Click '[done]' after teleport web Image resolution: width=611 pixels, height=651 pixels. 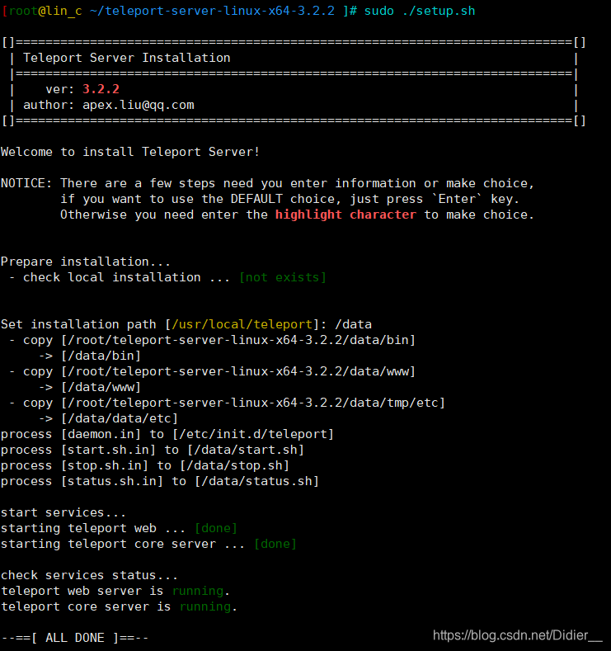(x=216, y=528)
